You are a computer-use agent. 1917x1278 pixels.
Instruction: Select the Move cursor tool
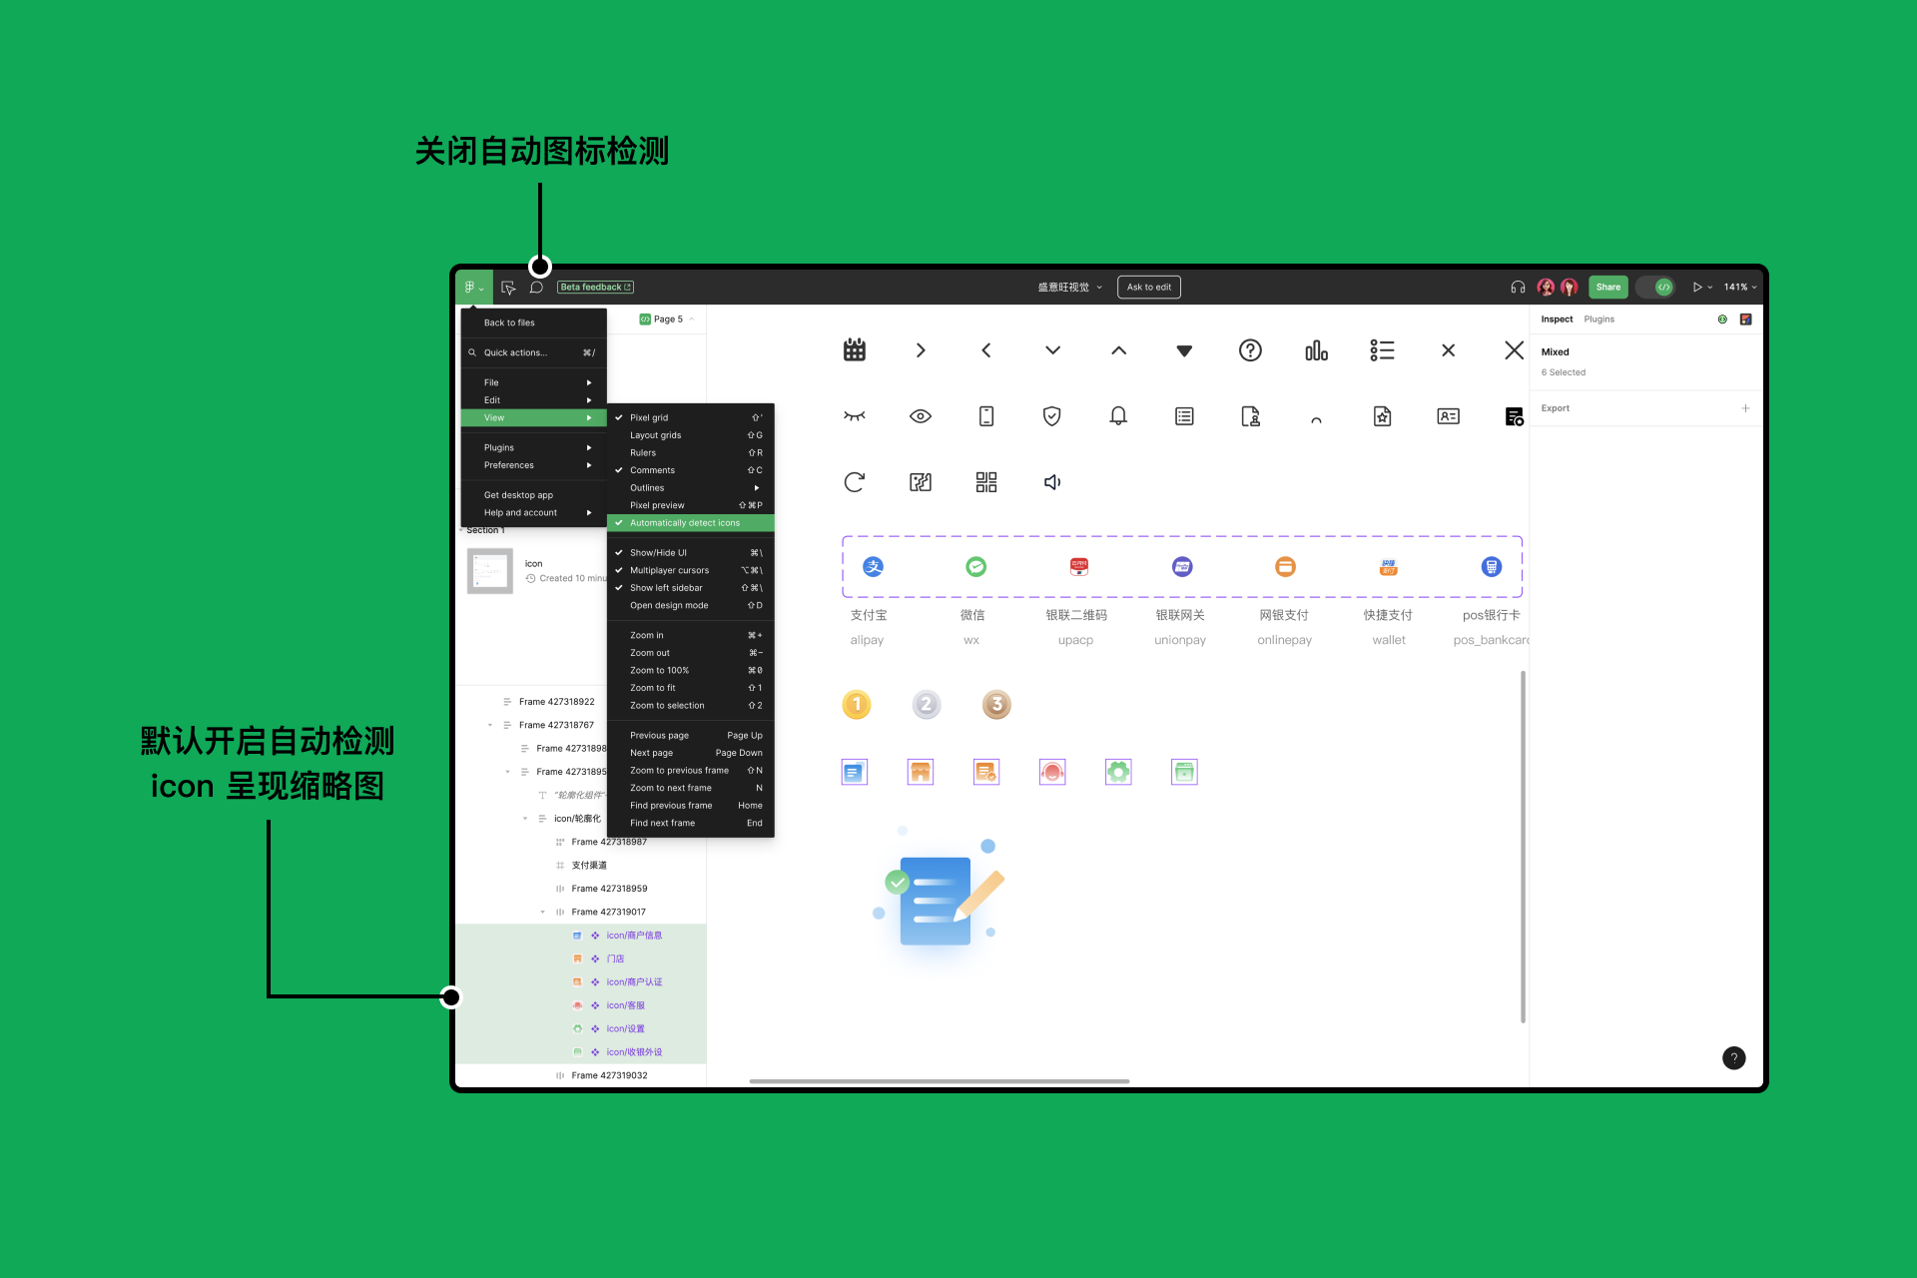click(x=508, y=288)
